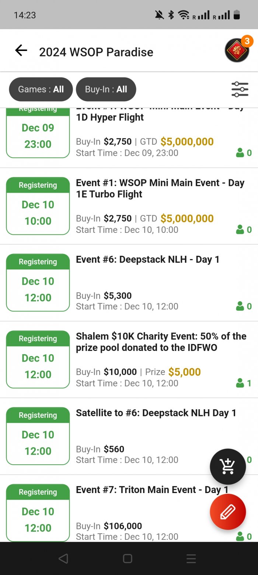This screenshot has height=575, width=258.
Task: Open the Shalem $10K Charity Event listing
Action: (161, 342)
